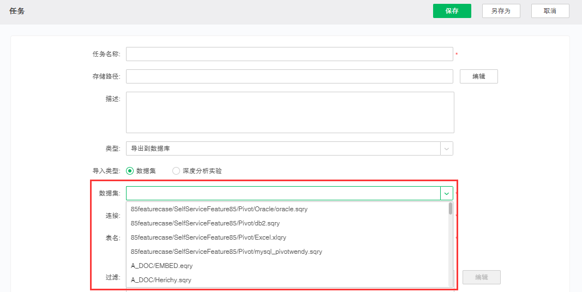Select A_DOC/Herichy.sqry dataset
Viewport: 582px width, 292px height.
click(161, 280)
